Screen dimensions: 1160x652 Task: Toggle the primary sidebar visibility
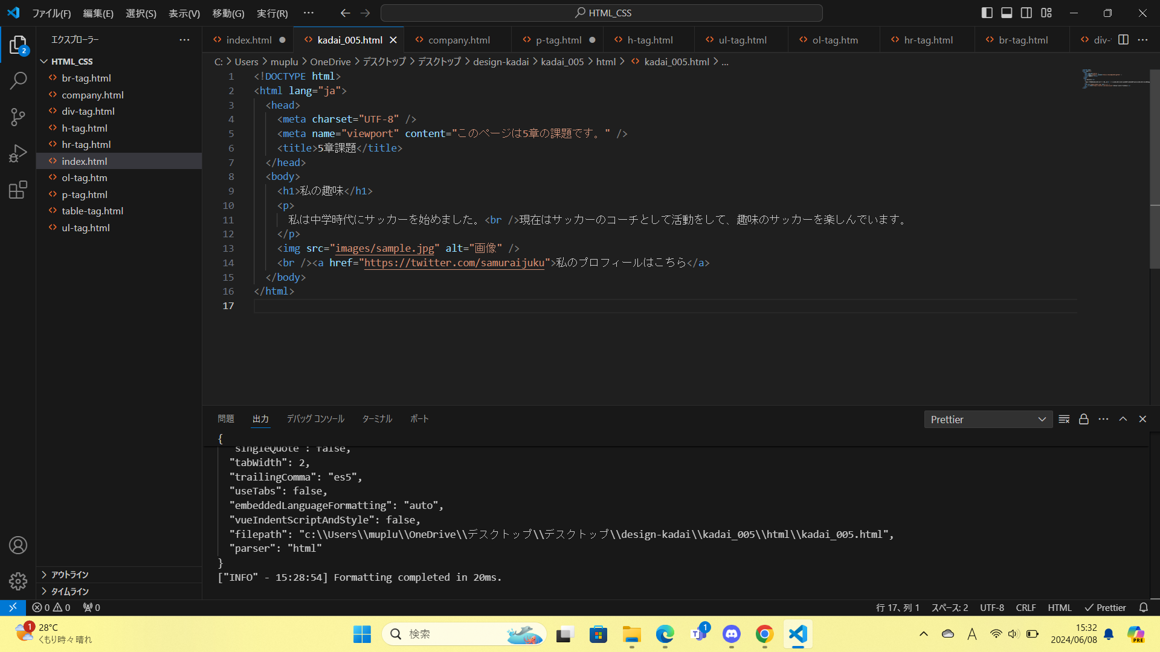click(x=987, y=13)
